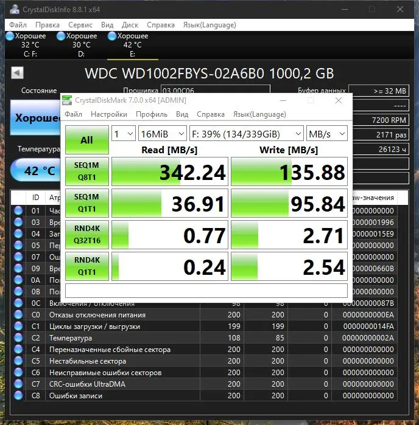Image resolution: width=419 pixels, height=425 pixels.
Task: Click the 95.84 write result bar
Action: [x=289, y=203]
